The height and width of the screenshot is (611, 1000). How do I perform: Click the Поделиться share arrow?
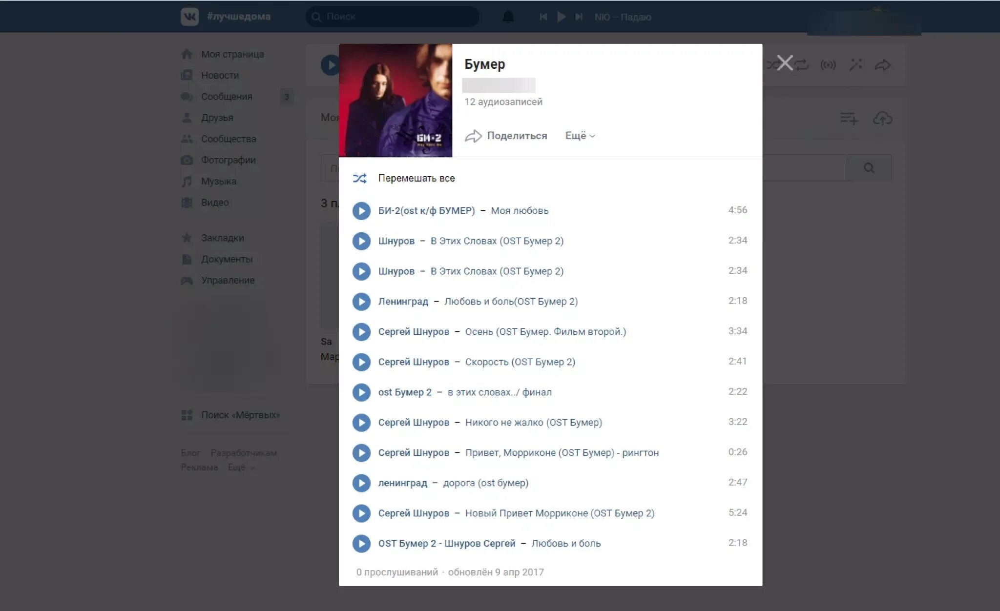point(473,136)
